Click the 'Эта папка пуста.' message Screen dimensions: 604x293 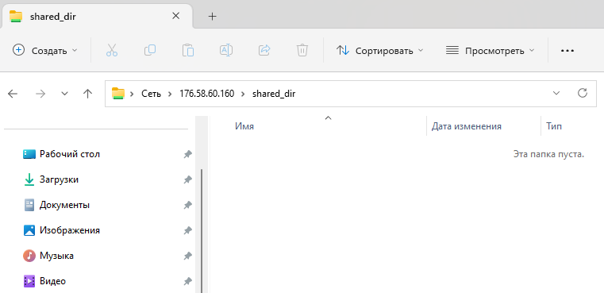549,155
